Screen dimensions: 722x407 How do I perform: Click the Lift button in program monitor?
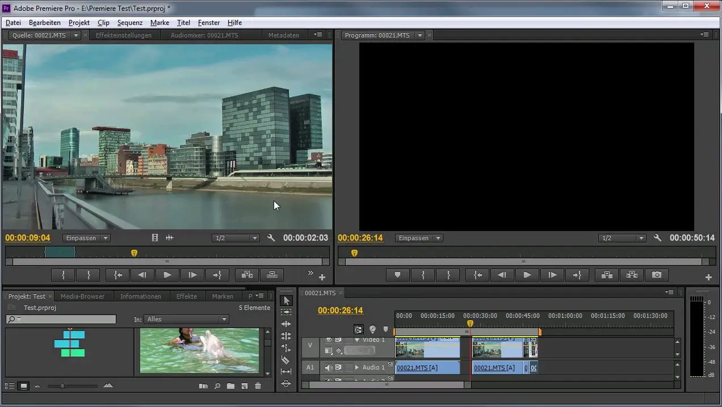click(x=607, y=275)
